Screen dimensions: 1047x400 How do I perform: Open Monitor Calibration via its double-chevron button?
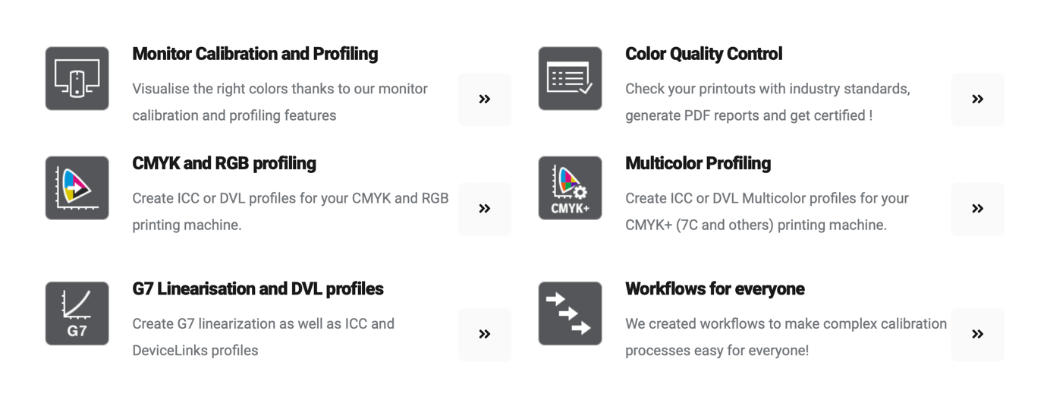coord(484,99)
